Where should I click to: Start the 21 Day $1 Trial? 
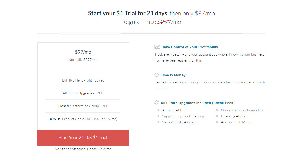[x=83, y=138]
